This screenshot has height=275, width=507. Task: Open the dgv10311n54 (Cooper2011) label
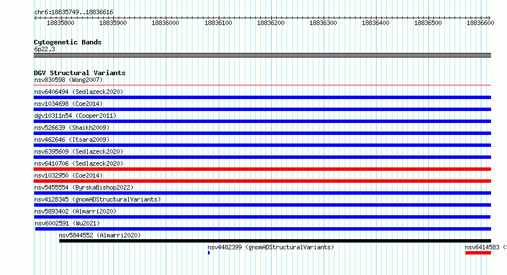click(x=75, y=116)
